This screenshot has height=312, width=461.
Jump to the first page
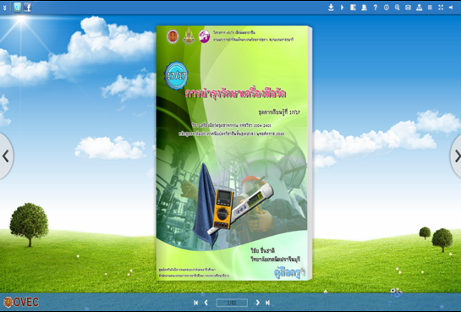click(x=195, y=303)
